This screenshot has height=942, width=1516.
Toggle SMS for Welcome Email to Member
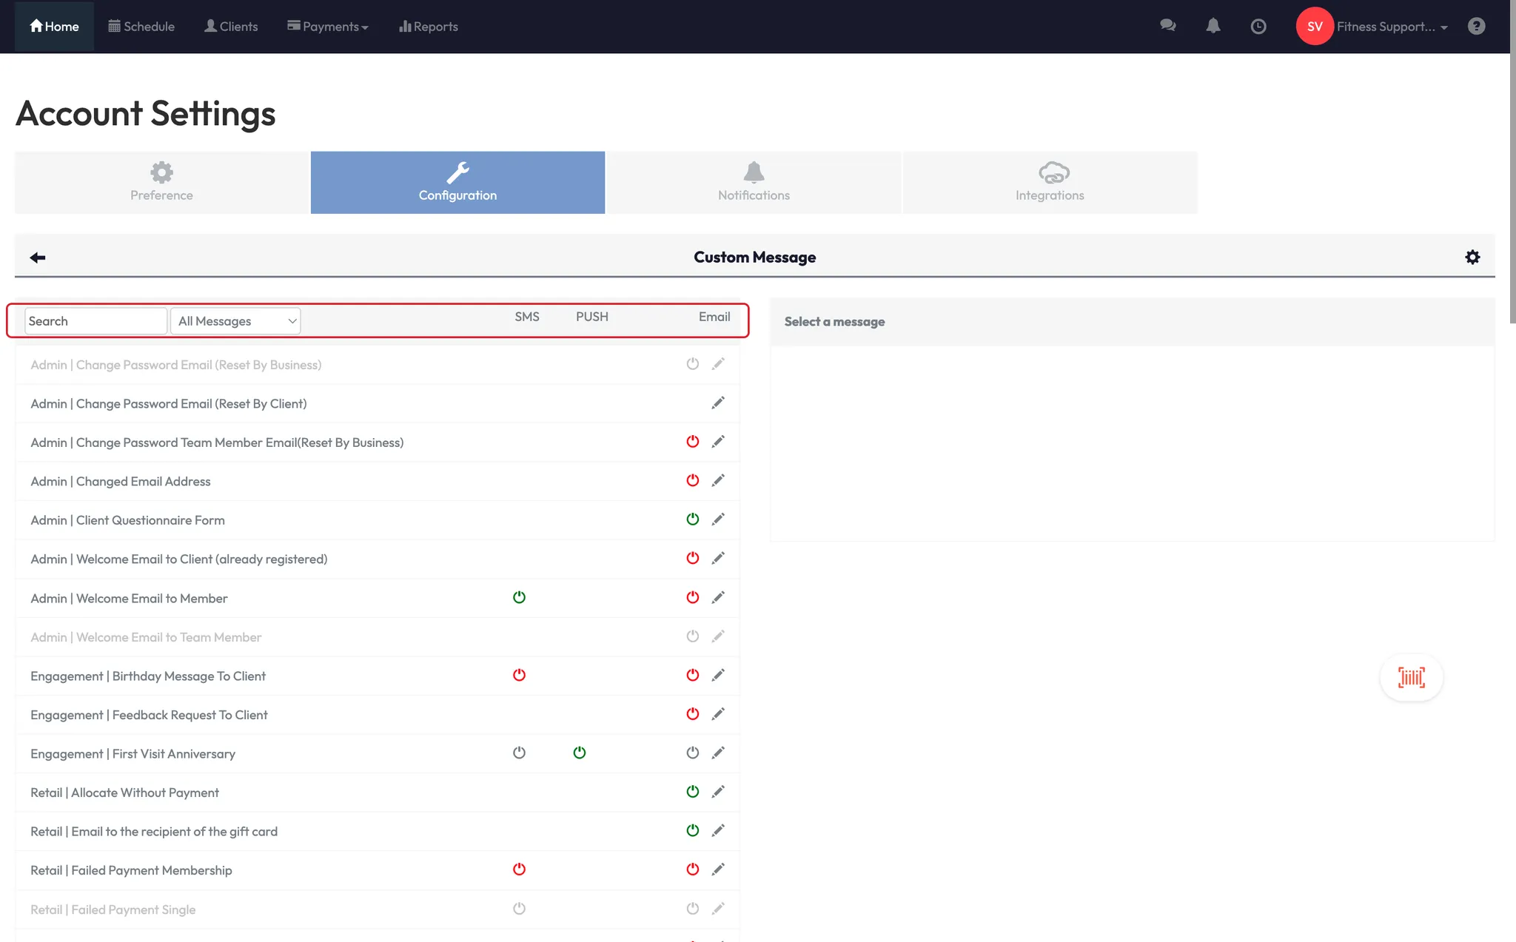(x=519, y=597)
